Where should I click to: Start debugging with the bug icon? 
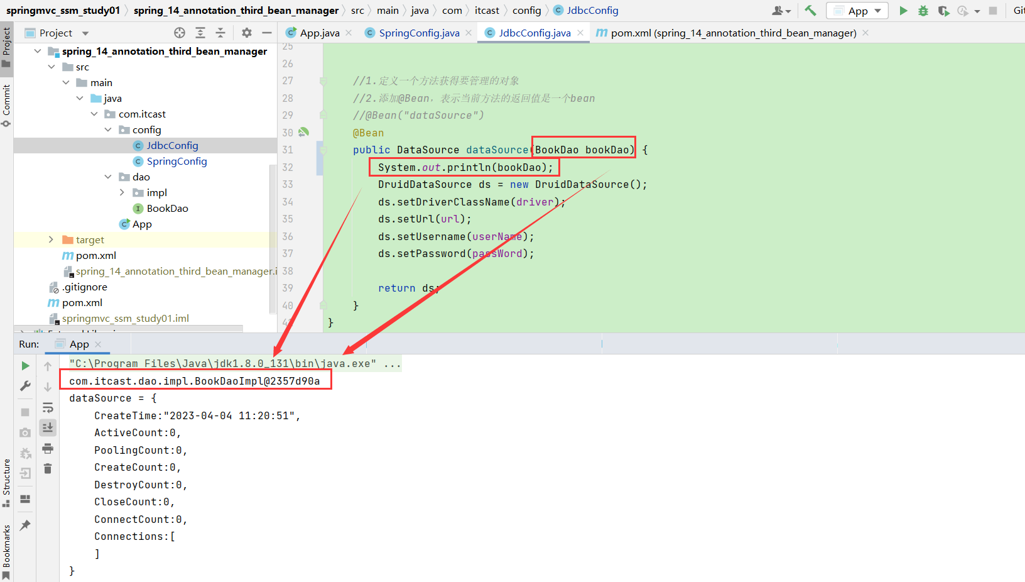click(923, 11)
